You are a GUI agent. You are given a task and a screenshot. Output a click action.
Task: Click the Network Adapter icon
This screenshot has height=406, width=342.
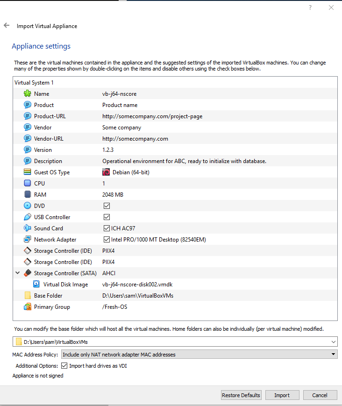point(28,239)
